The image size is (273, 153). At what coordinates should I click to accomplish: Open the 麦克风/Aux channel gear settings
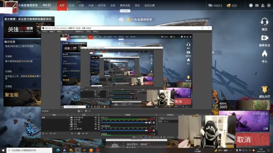pos(154,123)
